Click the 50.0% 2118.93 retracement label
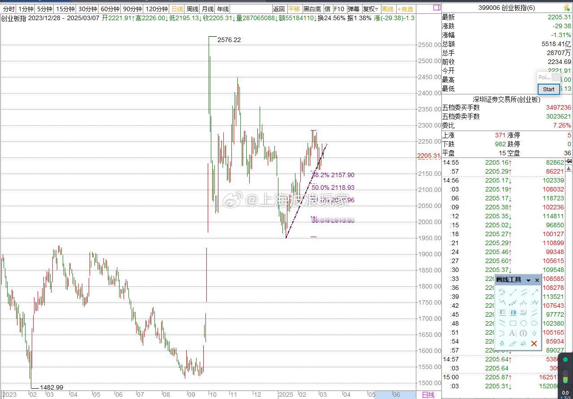Image resolution: width=573 pixels, height=399 pixels. (333, 187)
